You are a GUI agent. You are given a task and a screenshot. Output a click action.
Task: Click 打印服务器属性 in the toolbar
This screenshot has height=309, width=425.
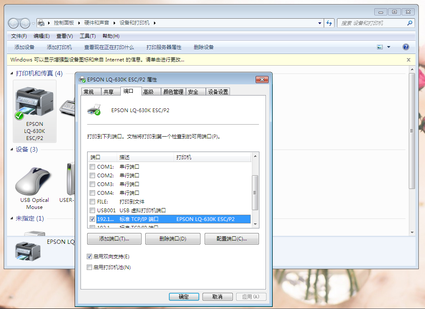pos(164,47)
